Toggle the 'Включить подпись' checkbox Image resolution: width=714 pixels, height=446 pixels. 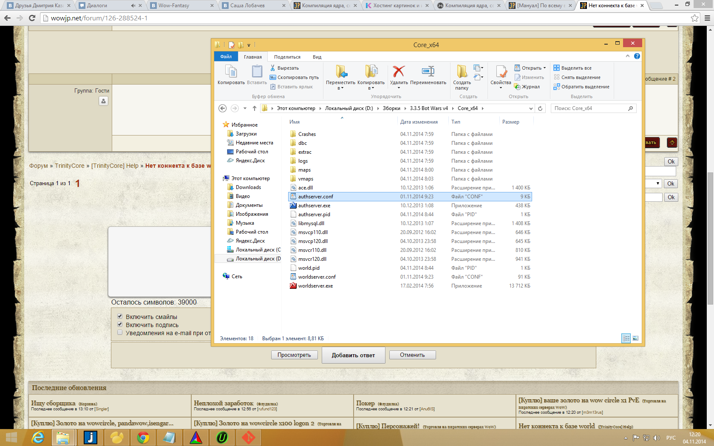point(120,325)
